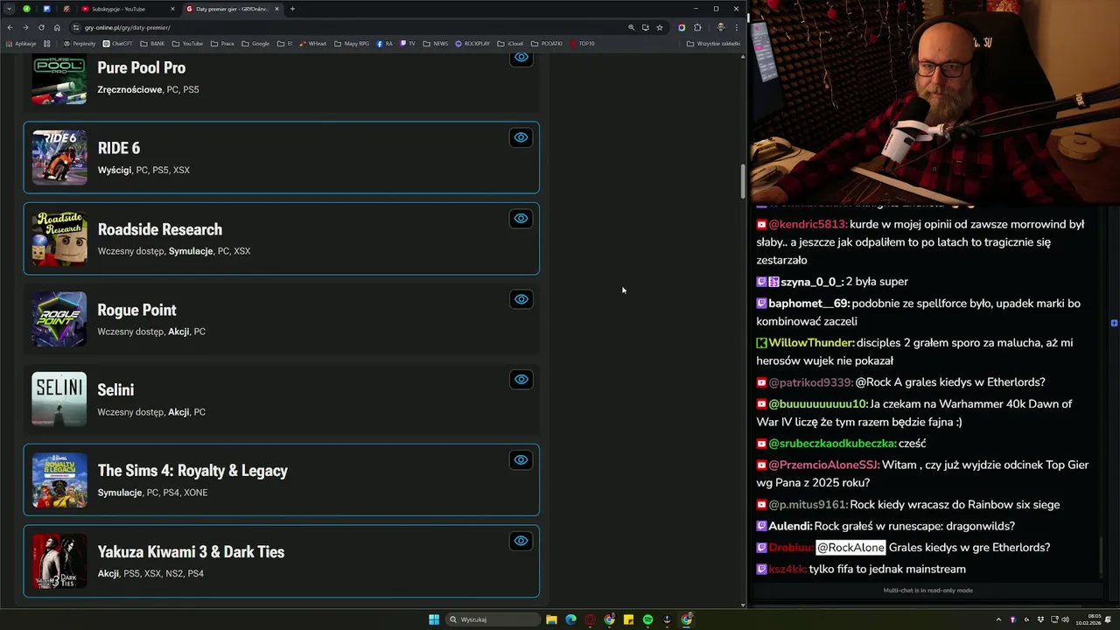The width and height of the screenshot is (1120, 630).
Task: Open the Windows Start menu
Action: coord(434,619)
